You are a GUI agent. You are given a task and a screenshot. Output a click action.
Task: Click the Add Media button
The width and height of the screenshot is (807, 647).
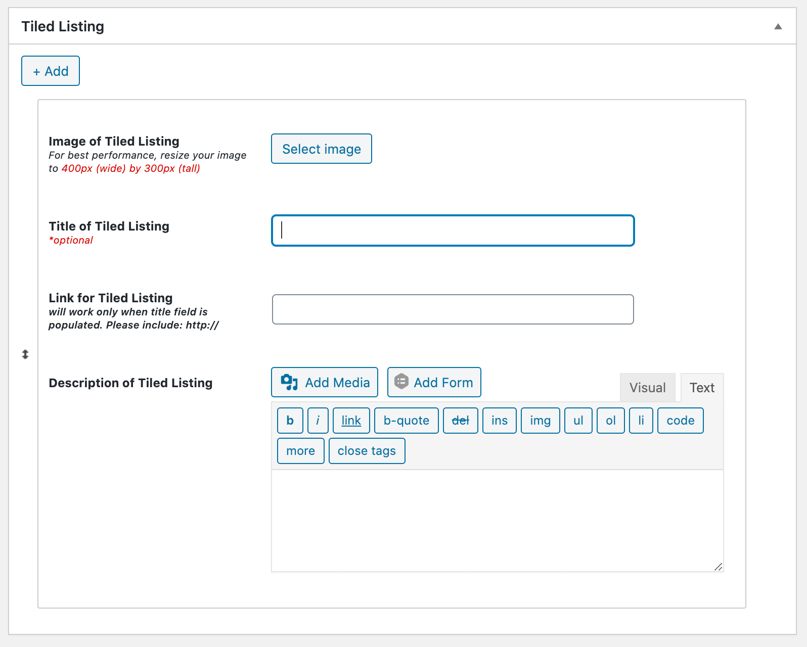325,383
